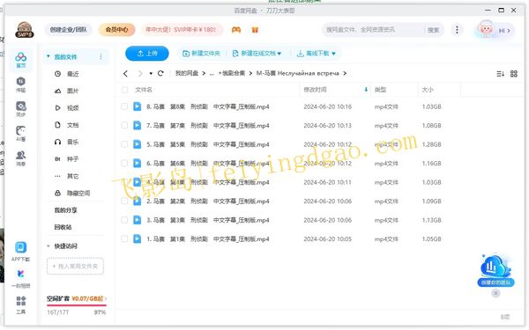
Task: Select 文档 in the left file menu
Action: point(66,125)
